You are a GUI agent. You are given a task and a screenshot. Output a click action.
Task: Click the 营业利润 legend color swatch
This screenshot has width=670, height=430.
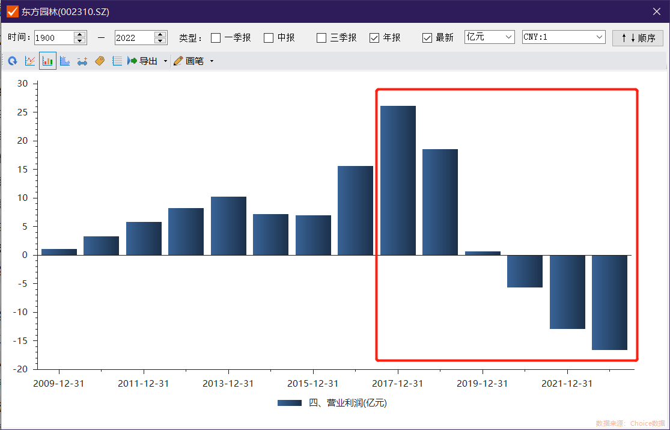pyautogui.click(x=290, y=403)
